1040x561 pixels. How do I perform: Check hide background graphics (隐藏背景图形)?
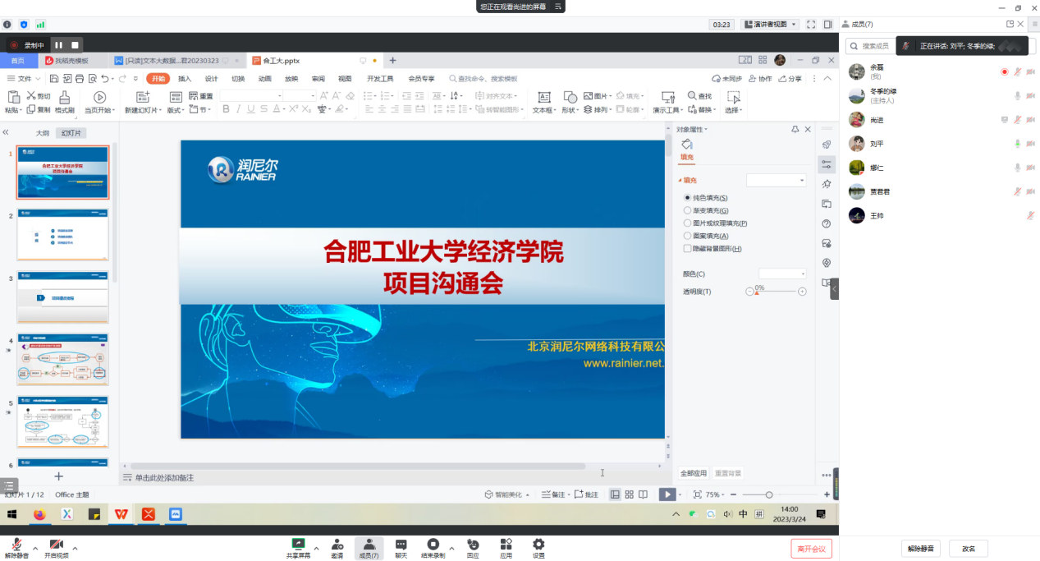tap(688, 248)
